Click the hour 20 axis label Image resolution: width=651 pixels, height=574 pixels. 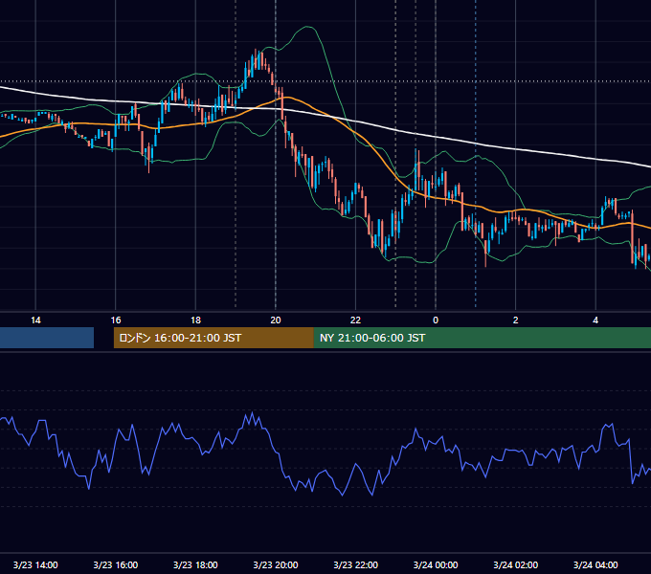276,320
